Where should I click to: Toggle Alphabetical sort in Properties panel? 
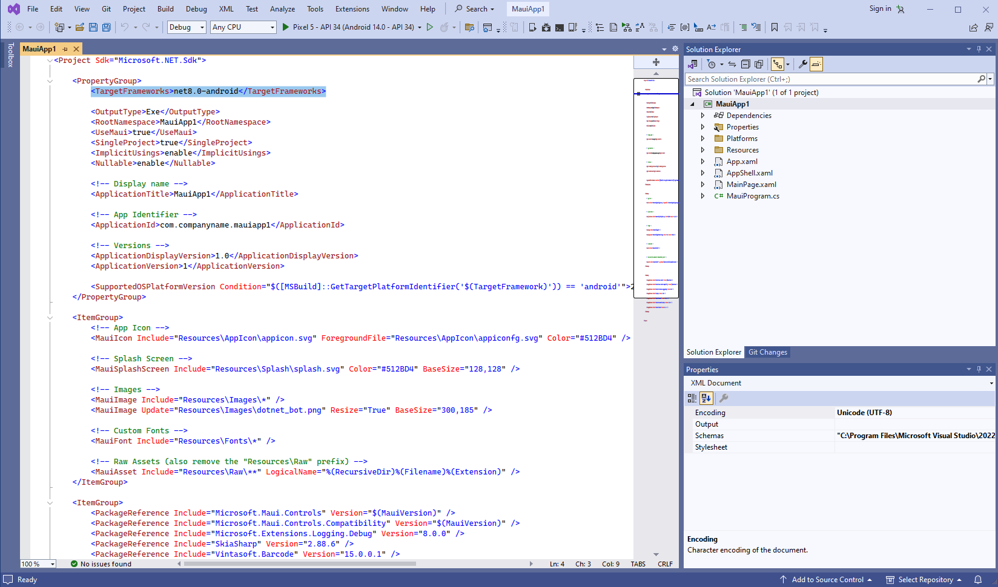coord(706,398)
